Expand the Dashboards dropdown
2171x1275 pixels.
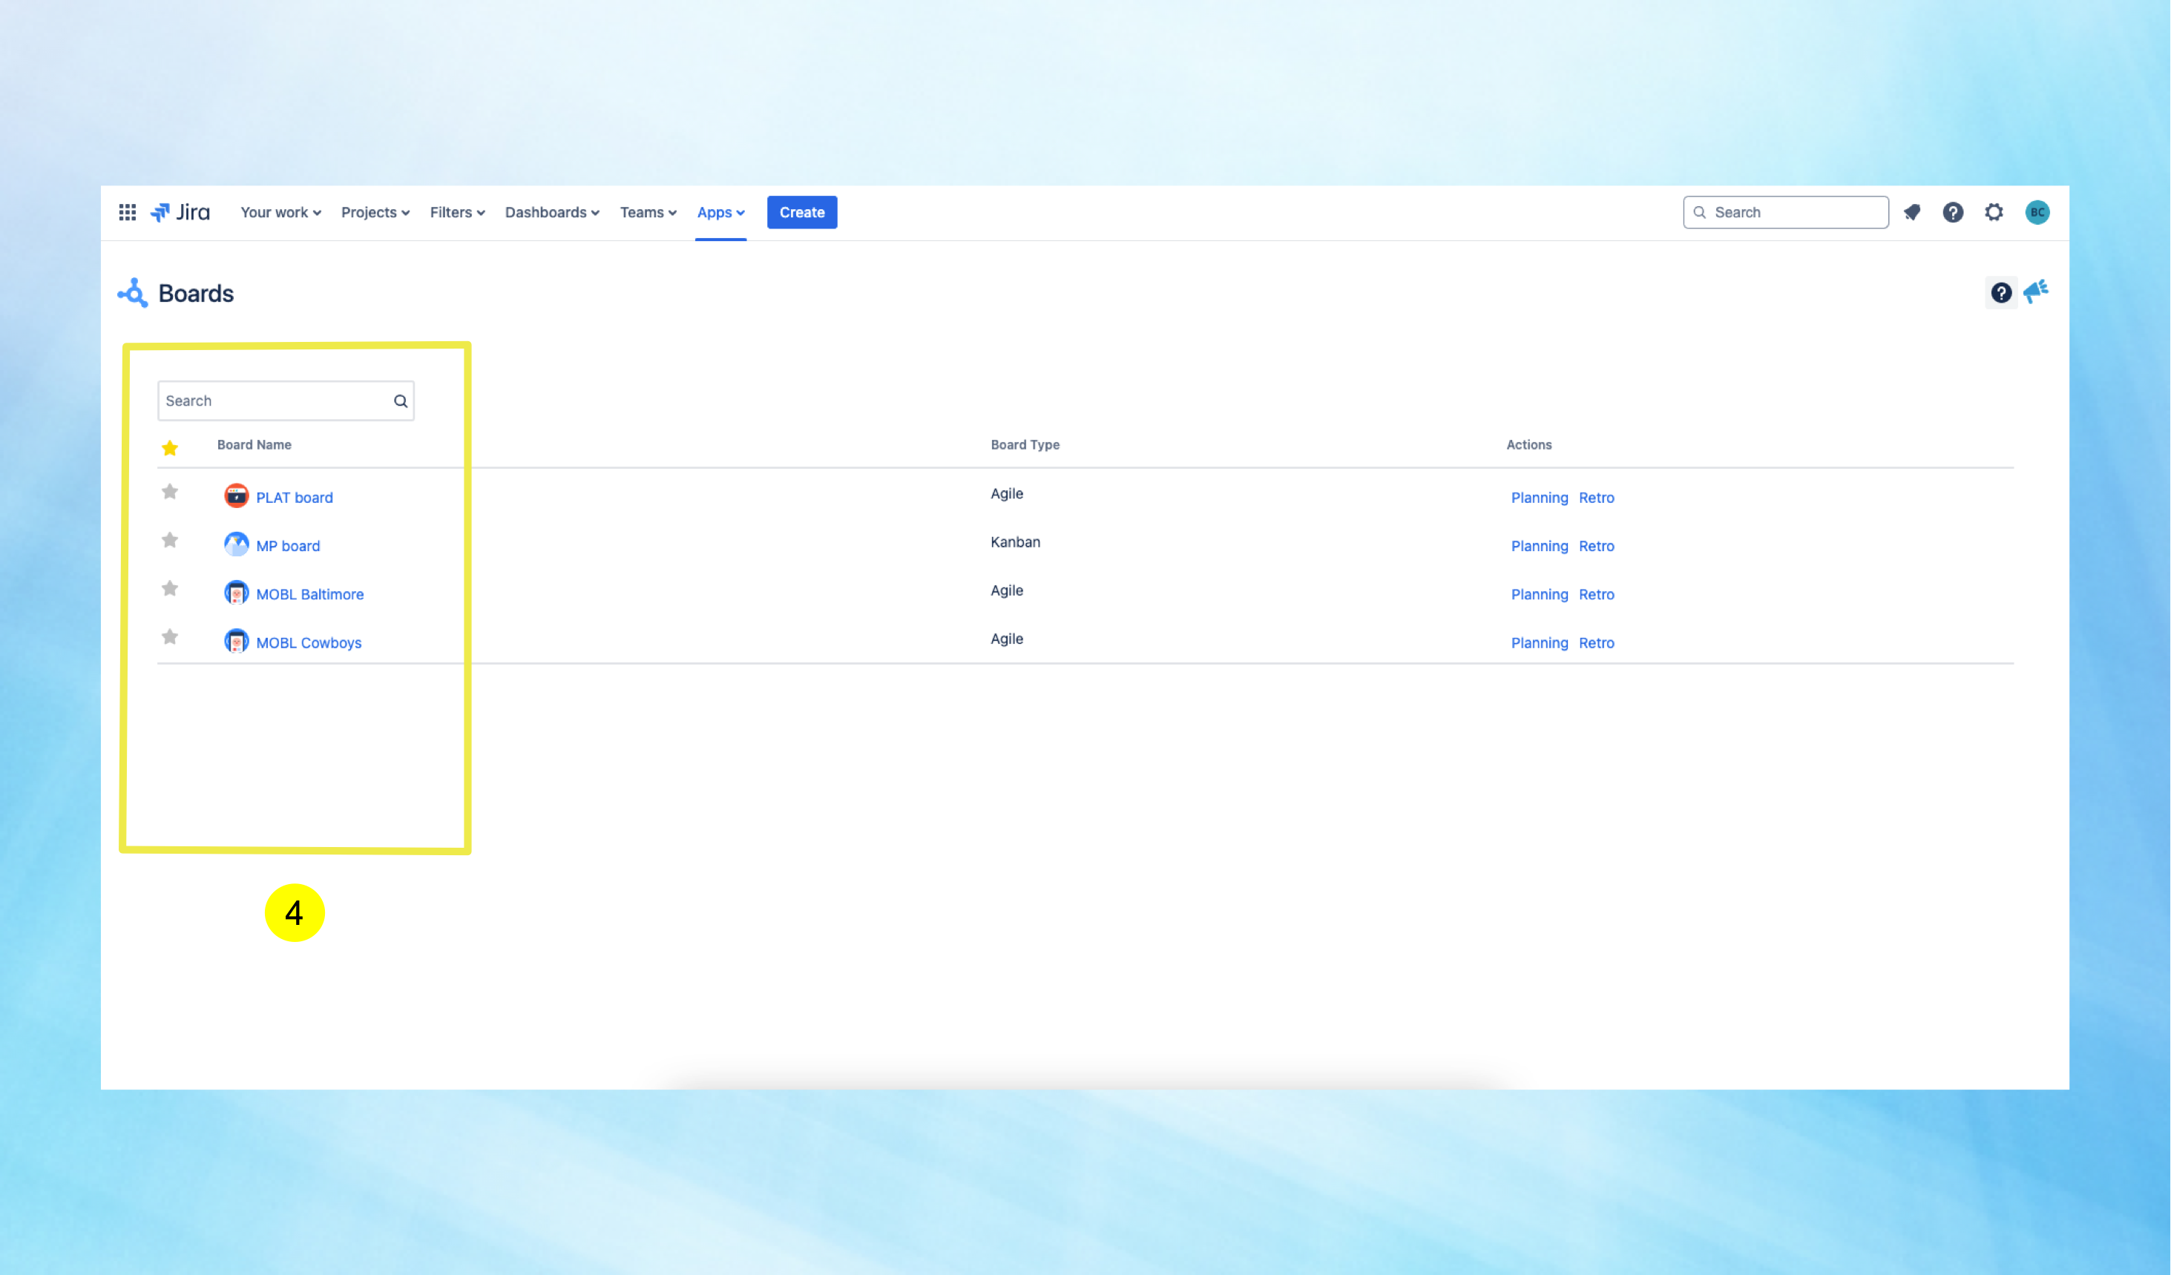pyautogui.click(x=551, y=212)
